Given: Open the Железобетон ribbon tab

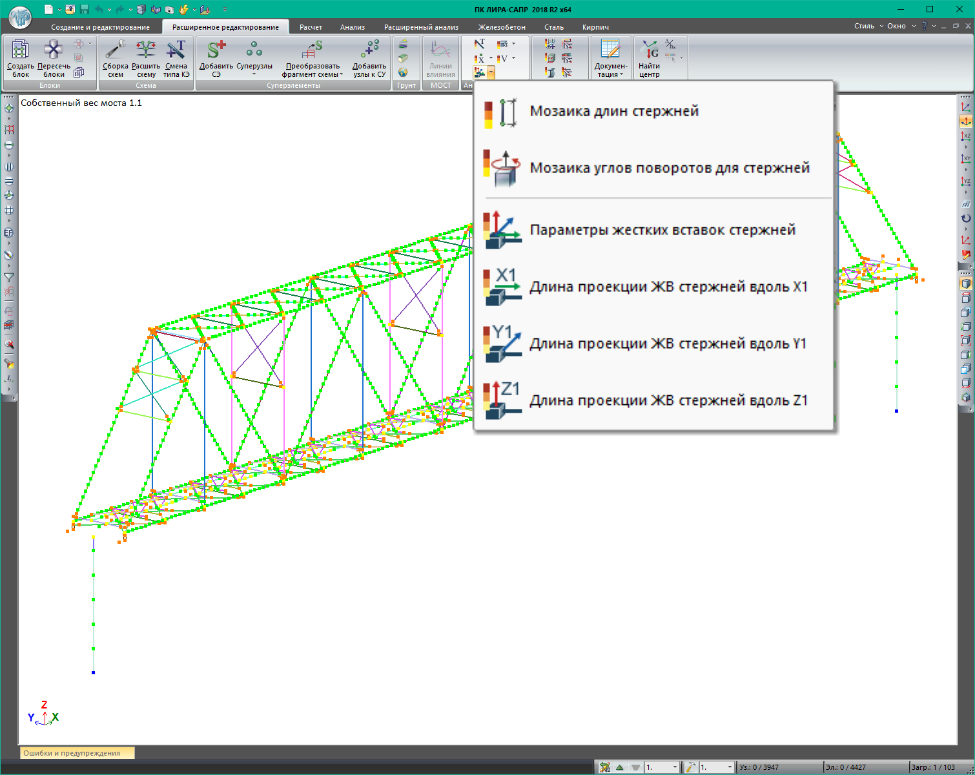Looking at the screenshot, I should click(x=502, y=27).
